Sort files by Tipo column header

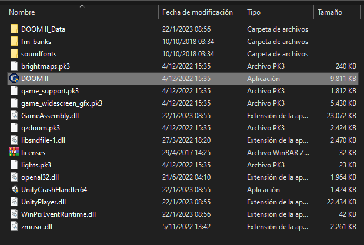pyautogui.click(x=254, y=12)
